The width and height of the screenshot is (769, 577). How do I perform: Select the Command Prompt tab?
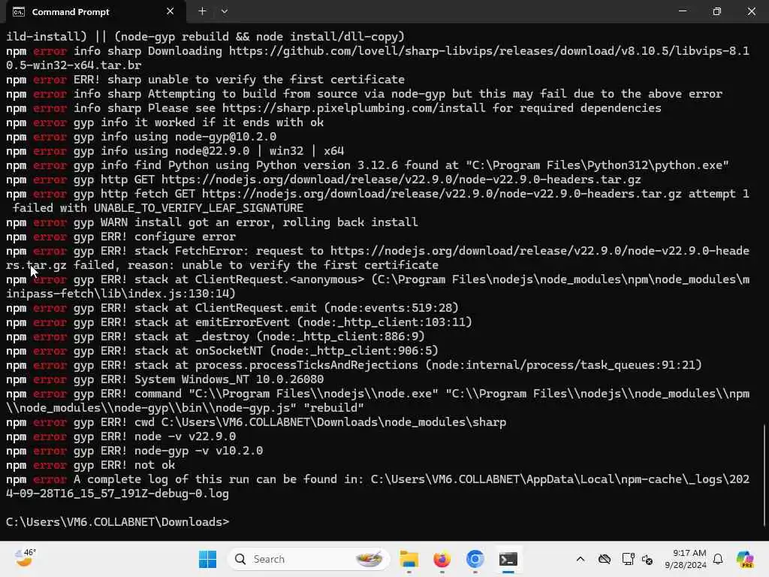coord(95,11)
